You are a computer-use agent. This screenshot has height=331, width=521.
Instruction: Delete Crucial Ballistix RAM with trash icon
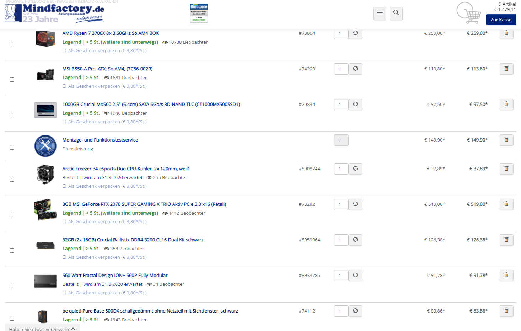pyautogui.click(x=506, y=240)
